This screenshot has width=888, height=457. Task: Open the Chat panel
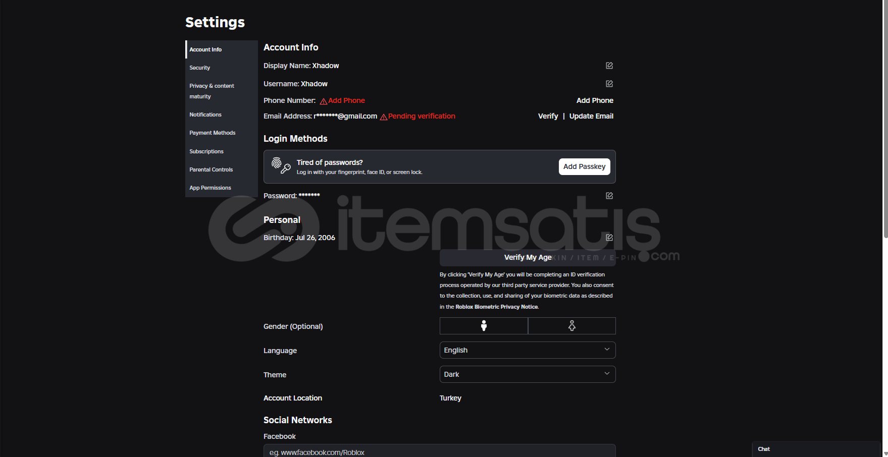click(x=816, y=449)
